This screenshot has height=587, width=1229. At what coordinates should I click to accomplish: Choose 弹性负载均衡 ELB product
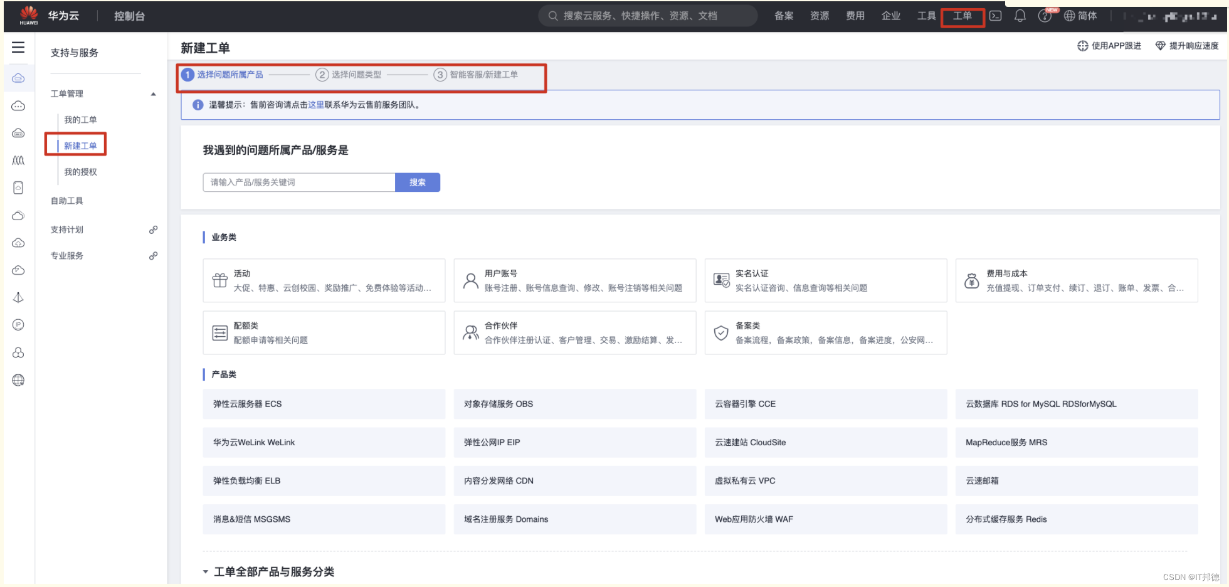(x=324, y=481)
